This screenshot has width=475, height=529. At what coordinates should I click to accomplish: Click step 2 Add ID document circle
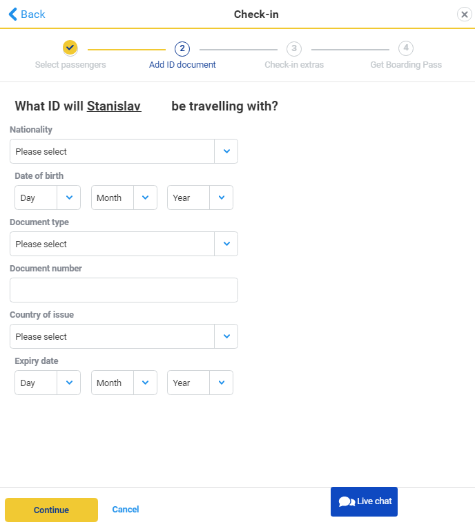[x=182, y=48]
